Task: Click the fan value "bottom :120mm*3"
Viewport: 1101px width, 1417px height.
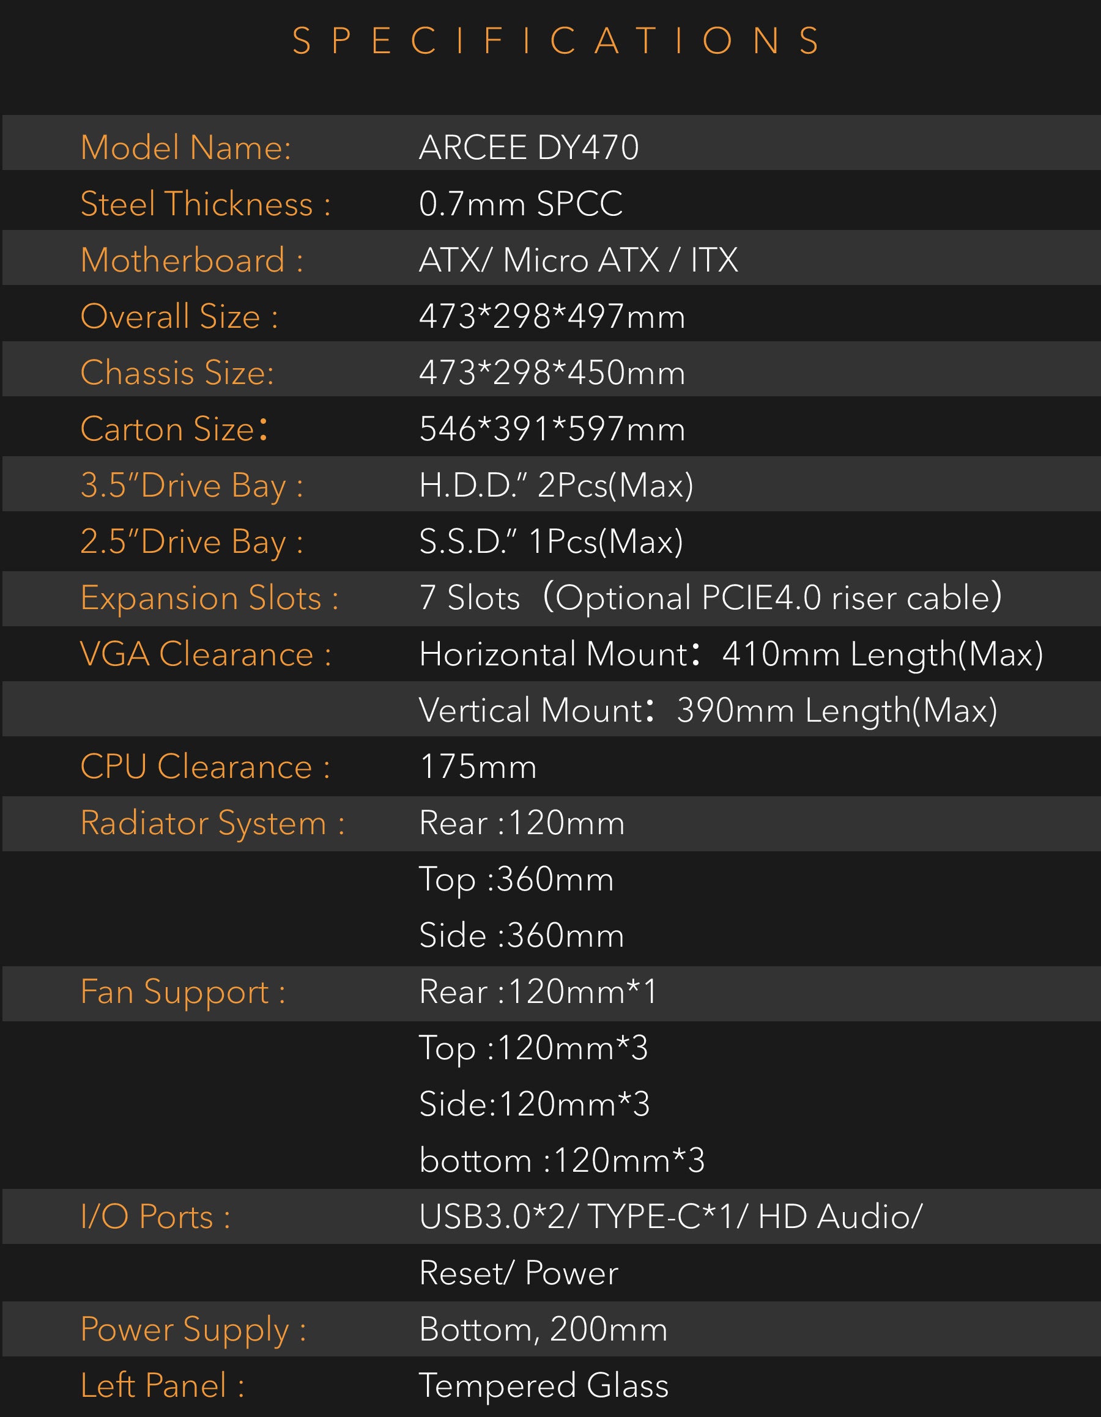Action: click(562, 1161)
